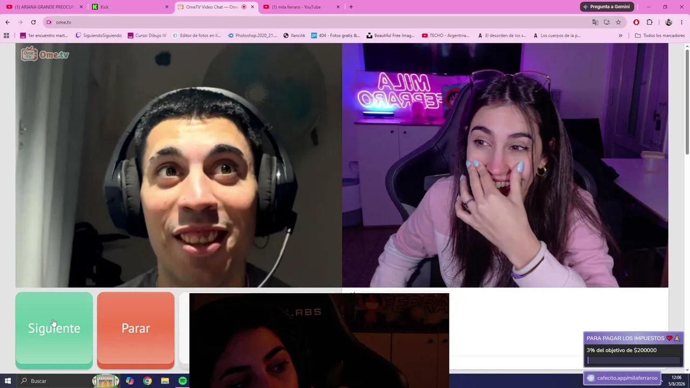Click the install app icon in address bar
690x388 pixels.
[606, 22]
